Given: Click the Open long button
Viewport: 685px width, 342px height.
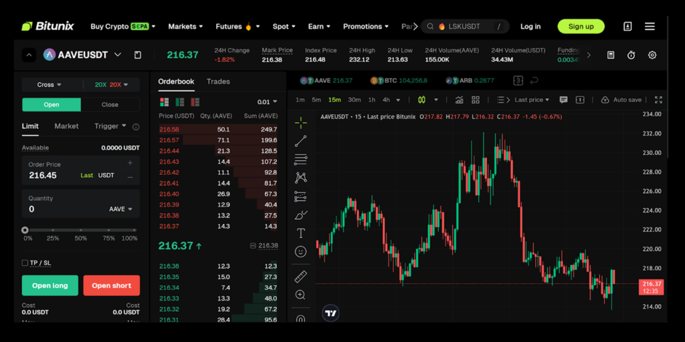Looking at the screenshot, I should pos(50,286).
